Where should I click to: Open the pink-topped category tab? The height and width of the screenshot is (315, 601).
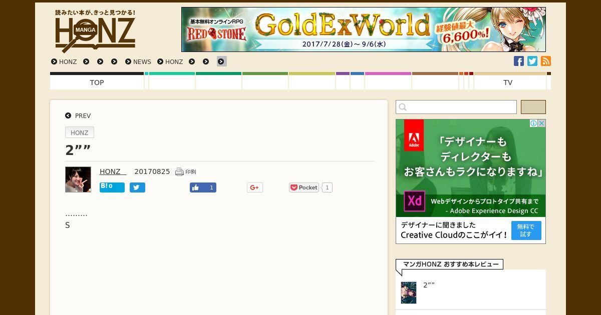coord(388,81)
